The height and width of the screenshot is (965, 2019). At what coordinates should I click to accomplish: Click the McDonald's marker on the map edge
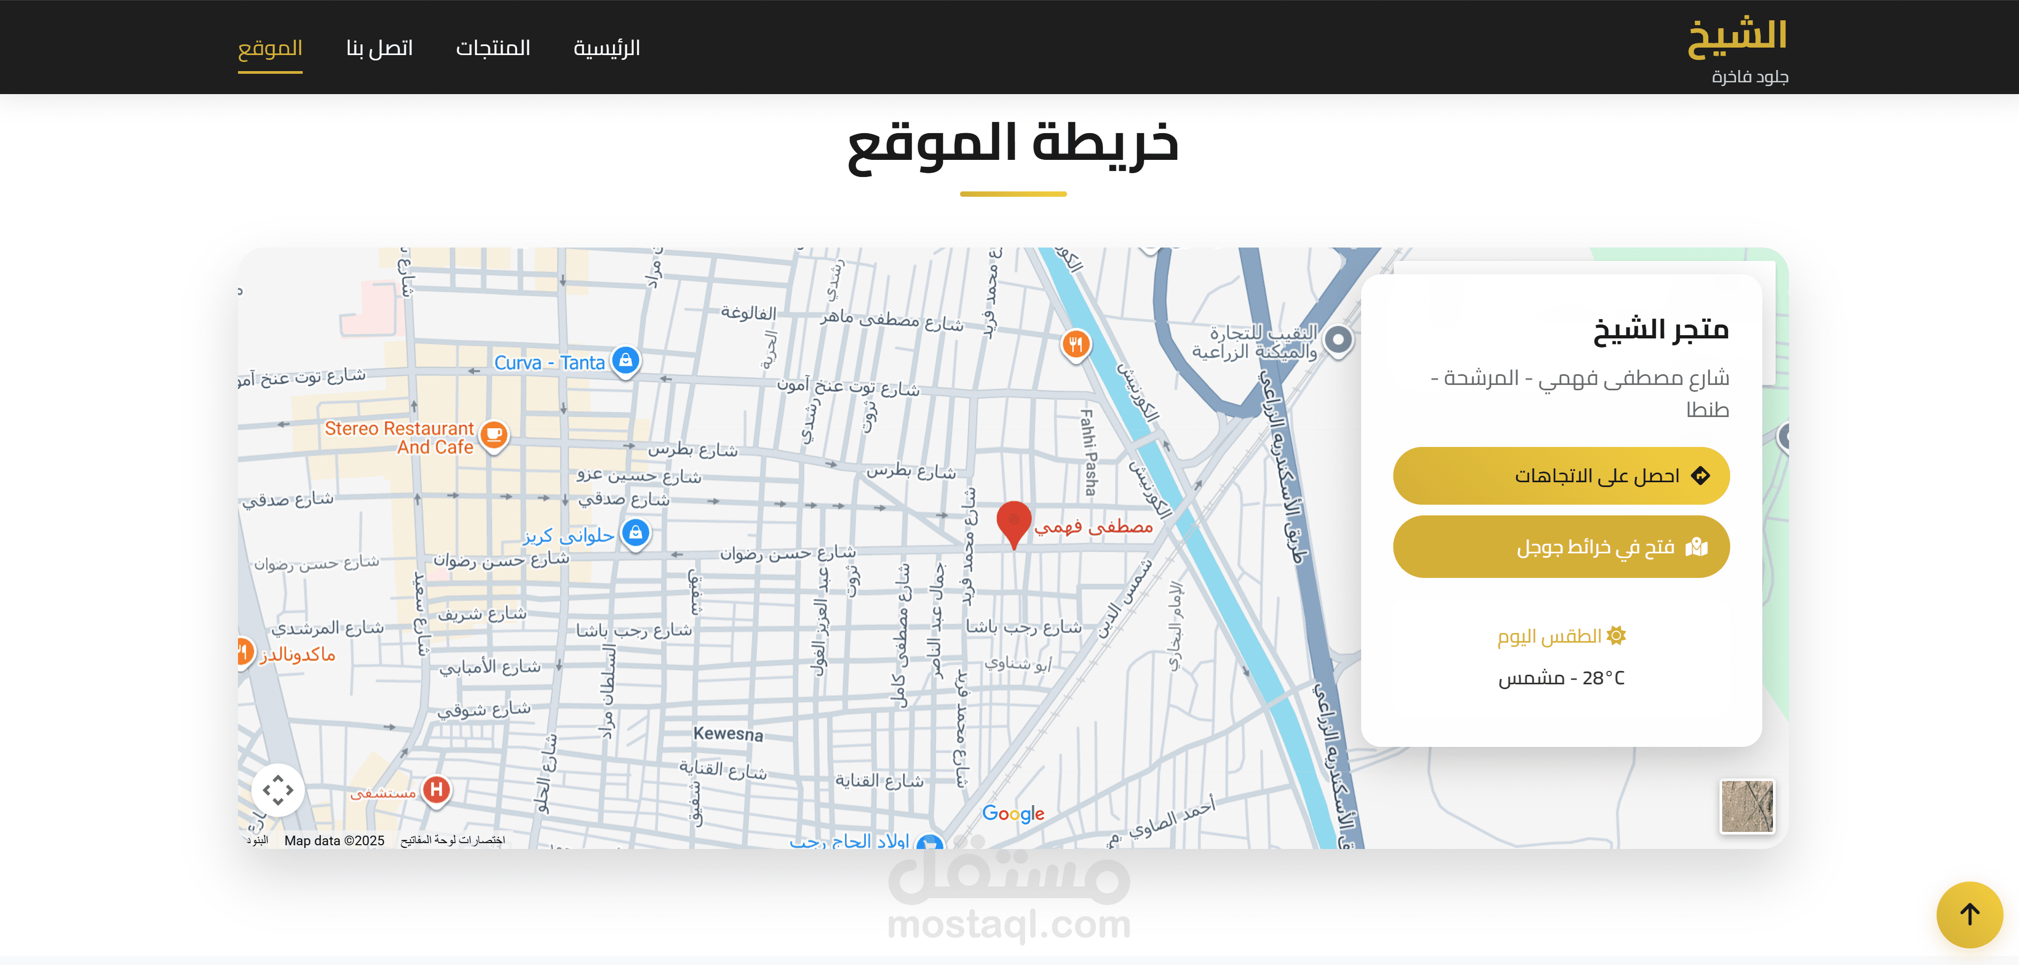[x=244, y=652]
